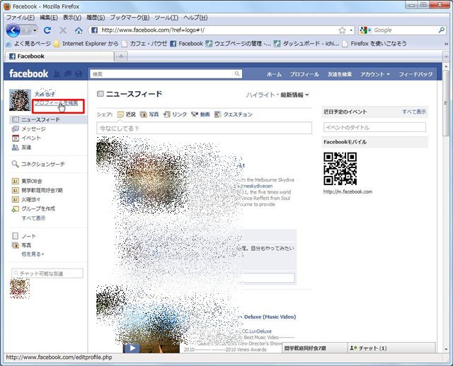Image resolution: width=453 pixels, height=366 pixels.
Task: Open the 編集 menu
Action: 49,18
